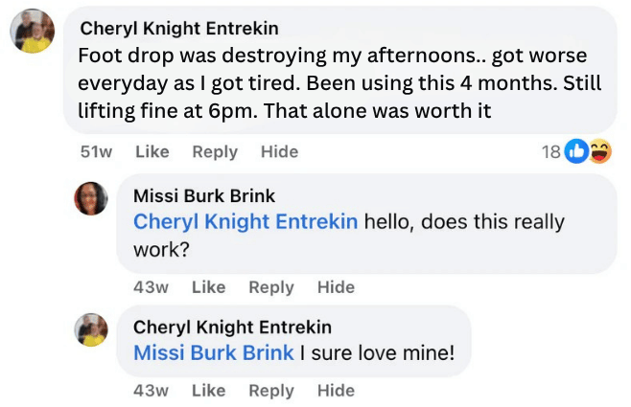Screen dimensions: 631x407
Task: Reply to the Foot drop comment
Action: point(215,151)
